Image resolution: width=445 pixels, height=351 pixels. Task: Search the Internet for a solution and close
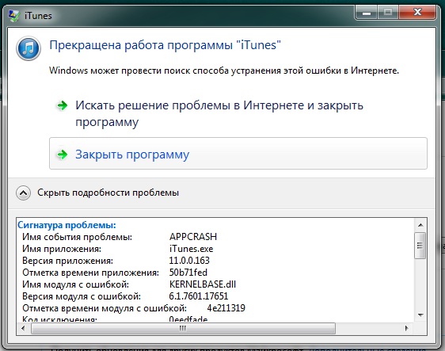[x=219, y=113]
